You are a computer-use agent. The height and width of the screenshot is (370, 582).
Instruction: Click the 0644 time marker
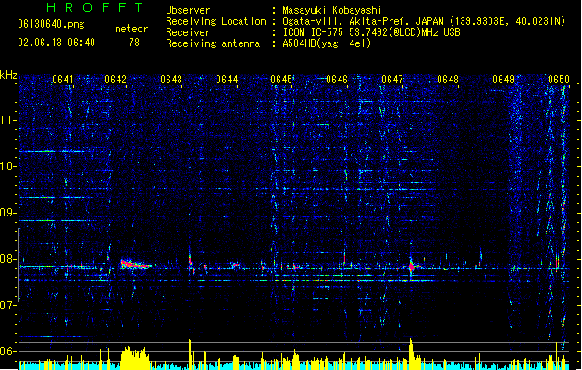(x=227, y=80)
